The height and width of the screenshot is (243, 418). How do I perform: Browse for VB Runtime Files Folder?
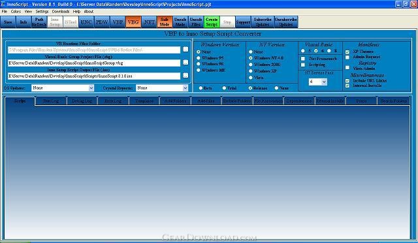185,50
